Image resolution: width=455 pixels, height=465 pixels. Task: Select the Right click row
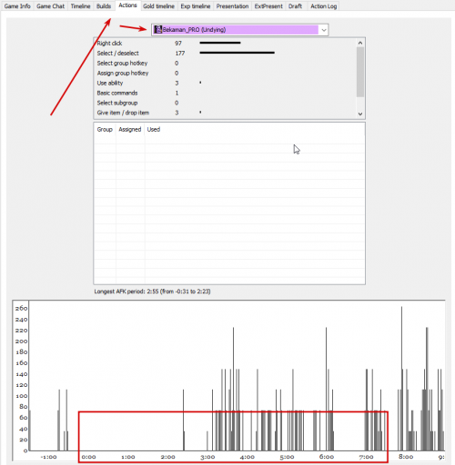click(x=225, y=44)
